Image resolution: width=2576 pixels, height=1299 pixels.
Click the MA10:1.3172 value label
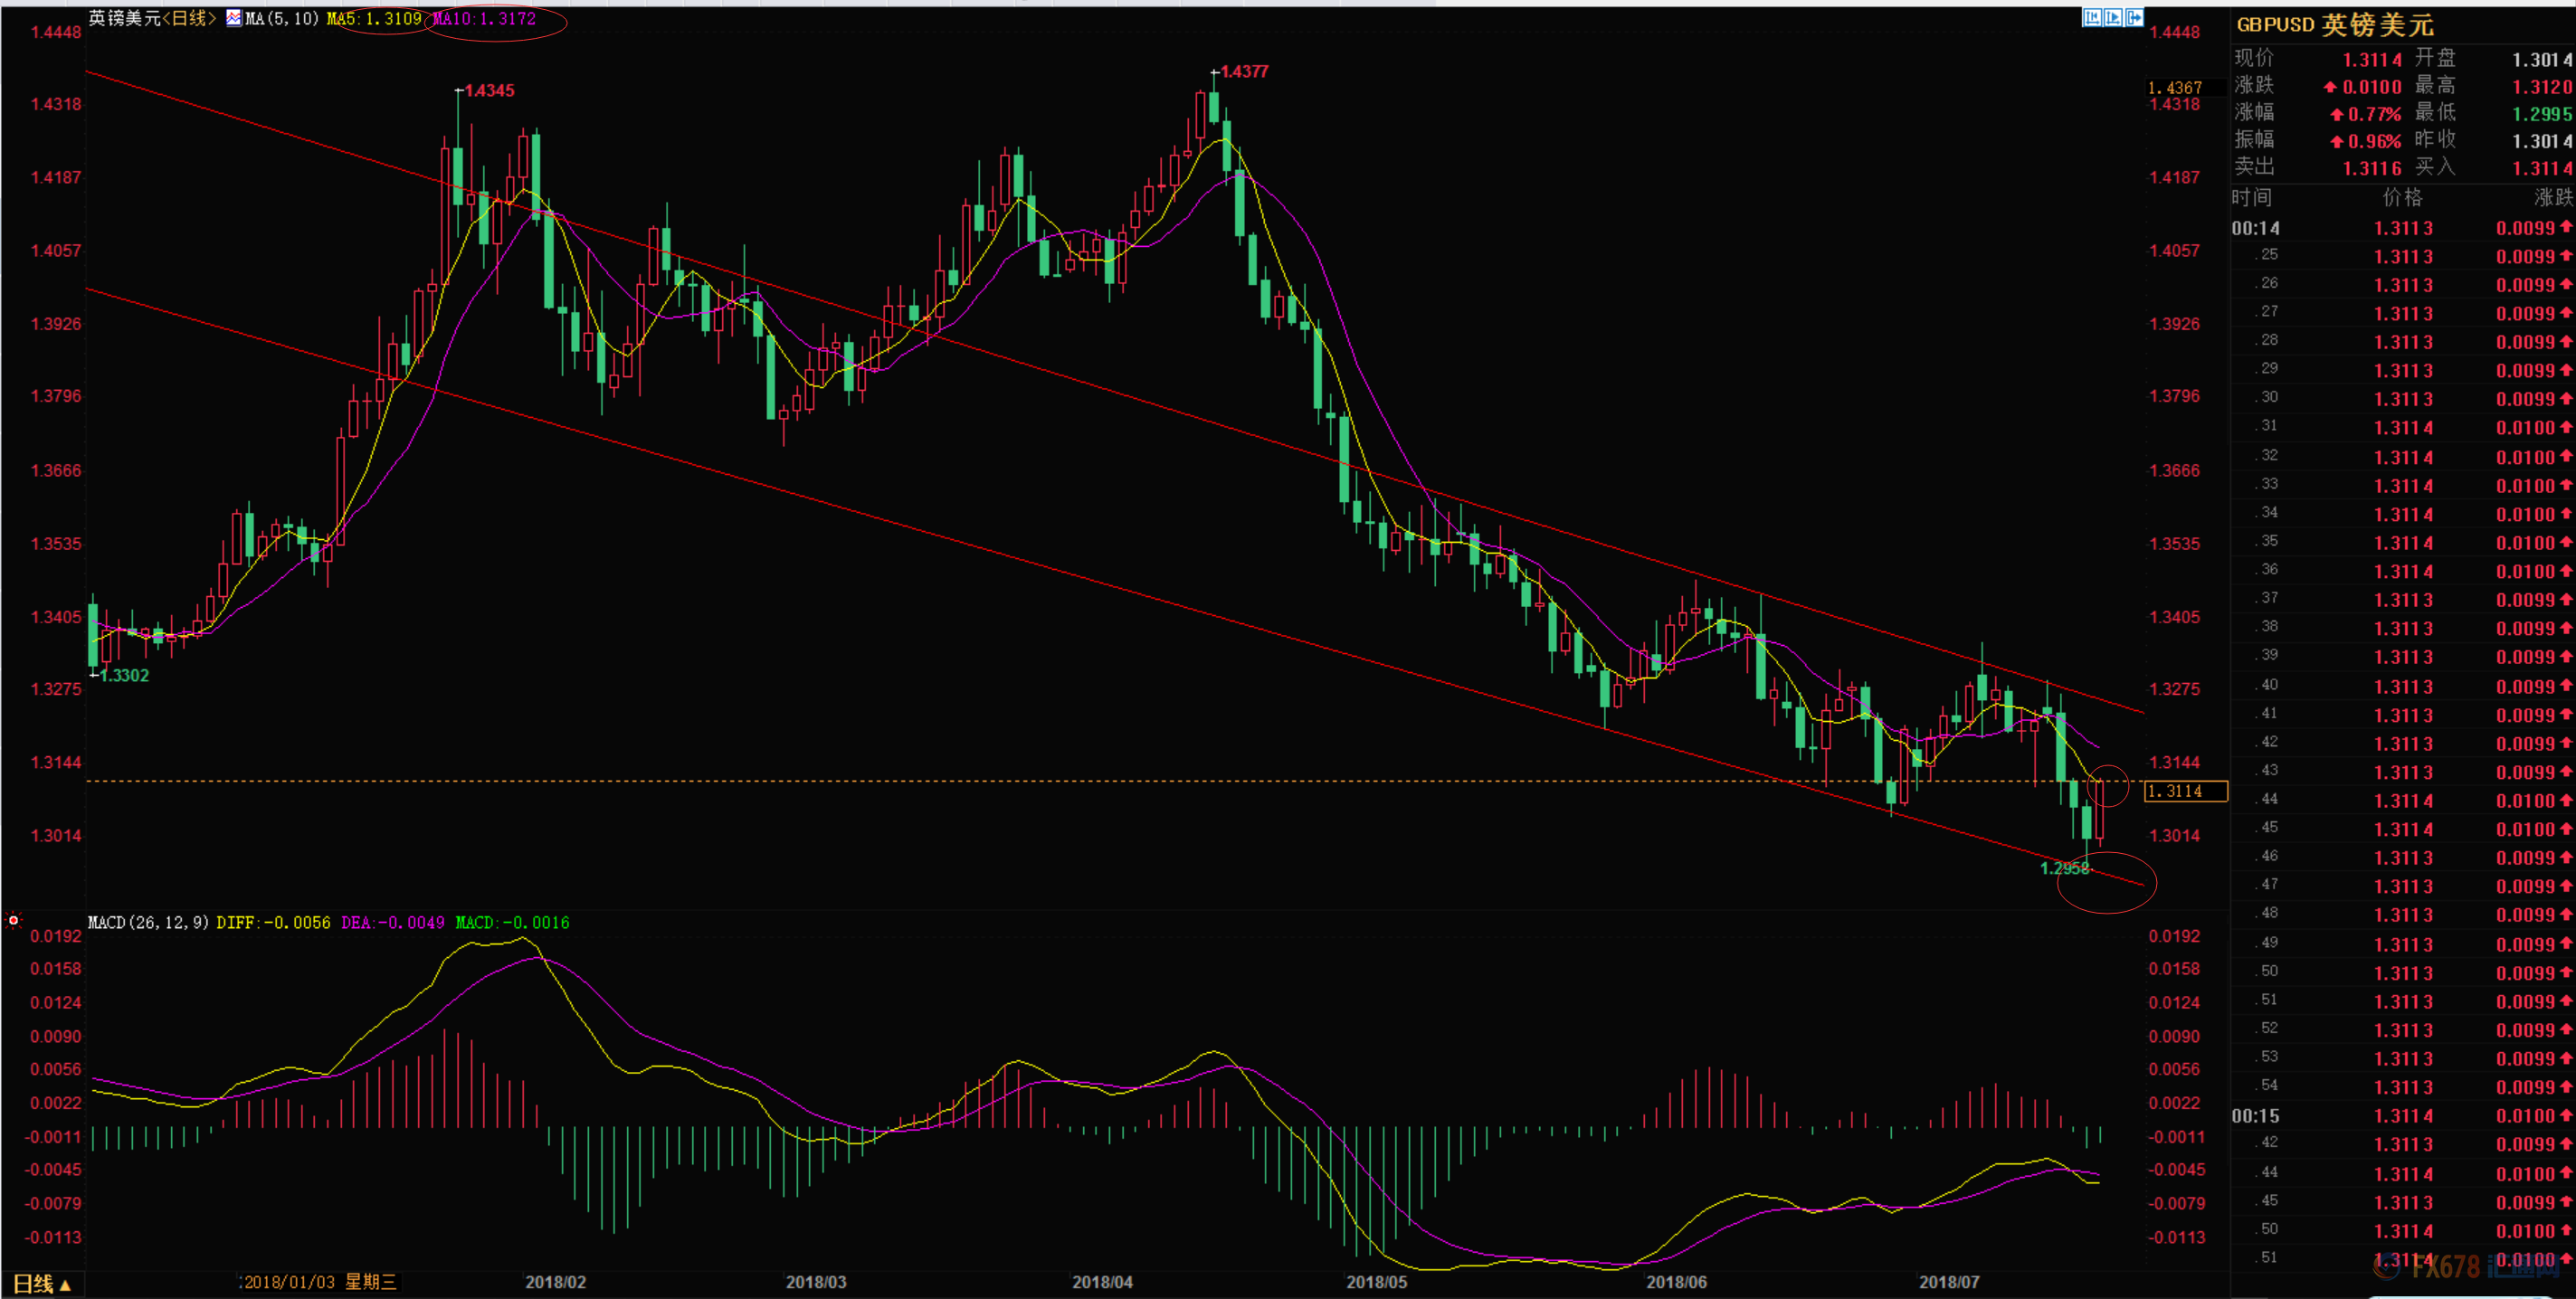tap(484, 18)
